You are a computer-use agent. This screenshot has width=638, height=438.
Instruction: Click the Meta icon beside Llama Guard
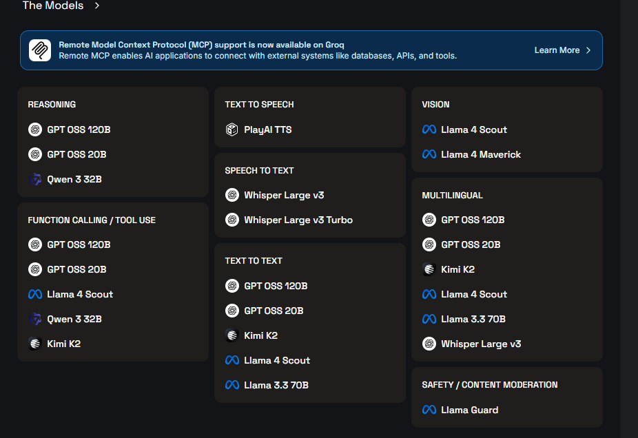coord(429,410)
